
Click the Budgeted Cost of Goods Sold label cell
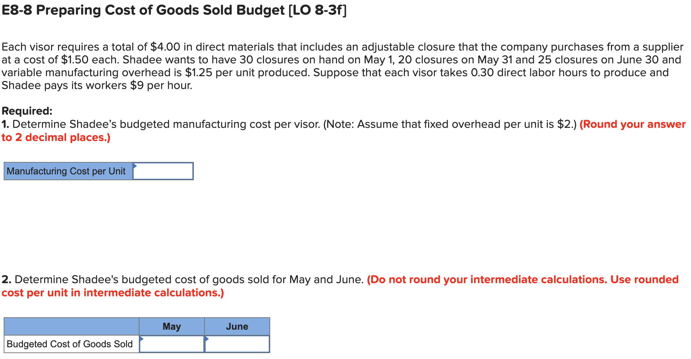[x=70, y=344]
